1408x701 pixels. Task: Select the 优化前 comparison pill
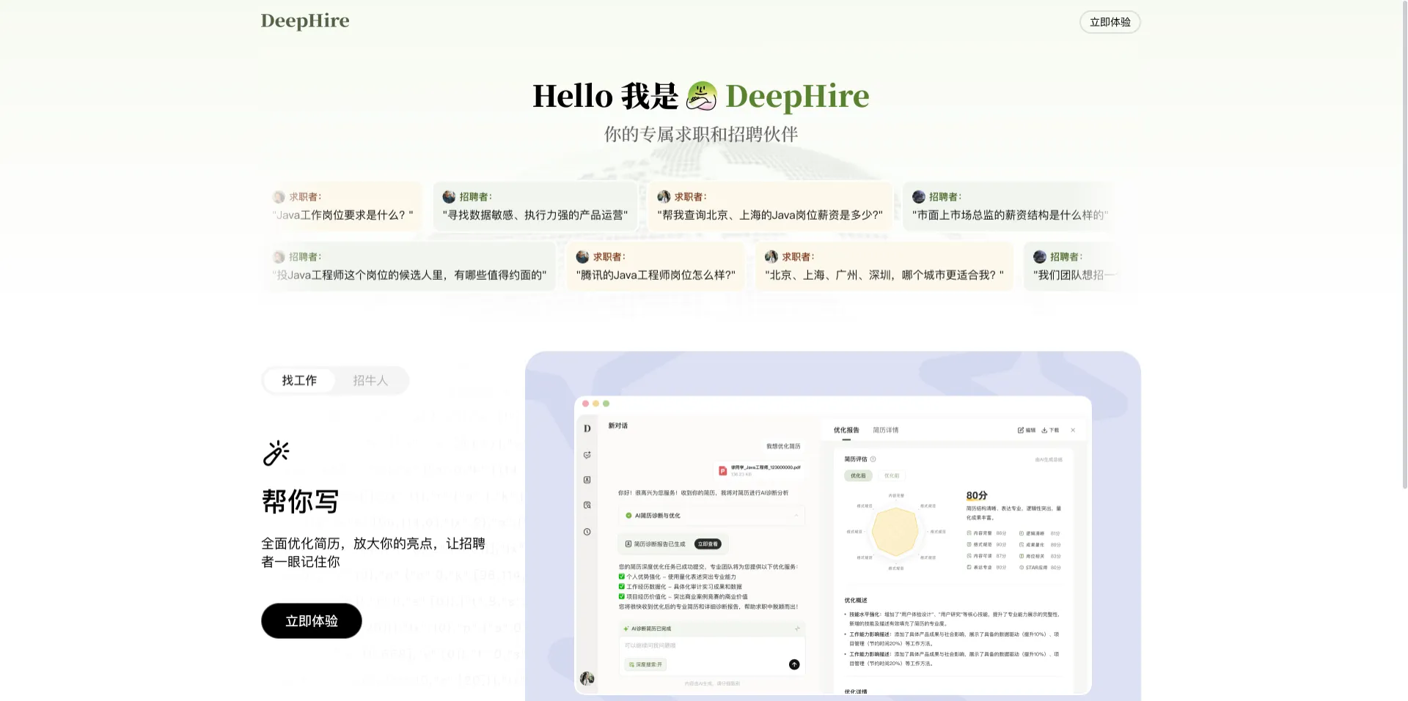891,475
